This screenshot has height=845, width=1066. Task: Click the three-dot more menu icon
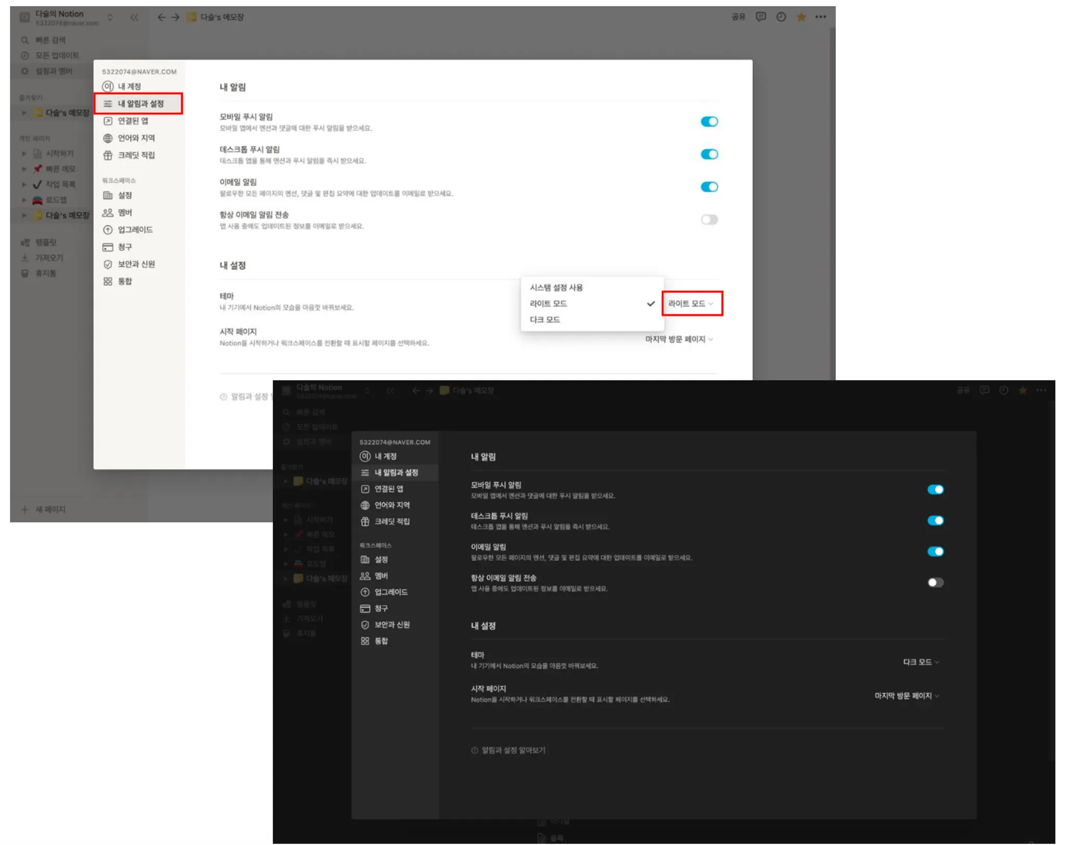[x=821, y=17]
